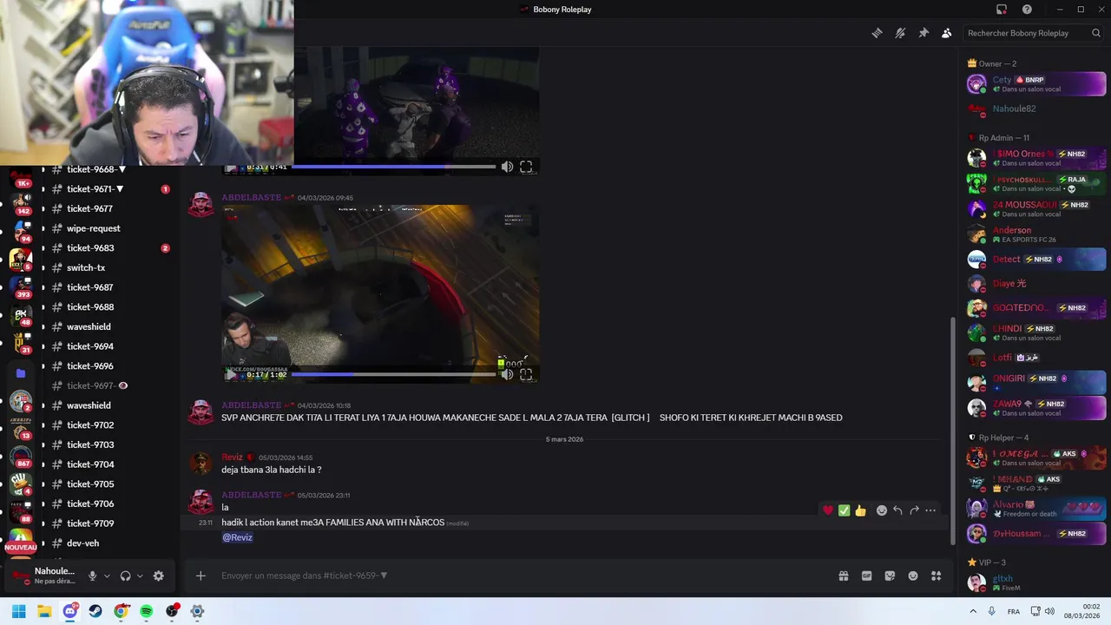Reply to message using the left arrow icon
Image resolution: width=1111 pixels, height=625 pixels.
tap(897, 510)
